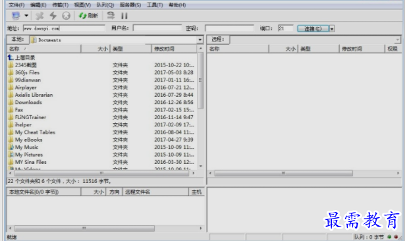Click the local list vertical scrollbar thumb

coord(200,80)
